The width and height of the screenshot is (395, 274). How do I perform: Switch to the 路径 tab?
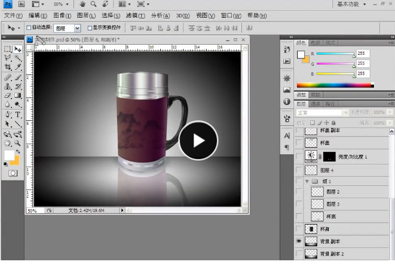point(330,104)
